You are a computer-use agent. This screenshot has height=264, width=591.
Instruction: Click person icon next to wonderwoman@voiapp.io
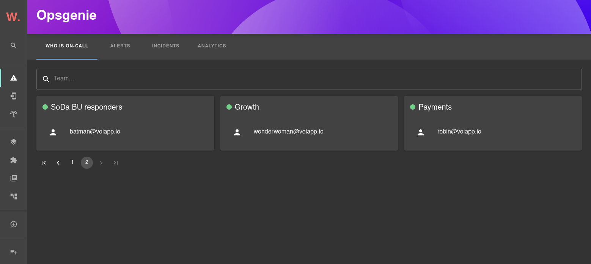pyautogui.click(x=237, y=132)
